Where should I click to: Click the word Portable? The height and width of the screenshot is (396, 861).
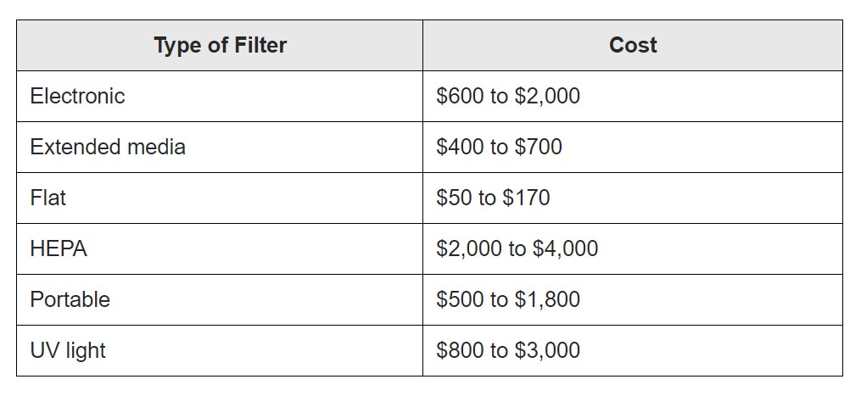[x=70, y=300]
